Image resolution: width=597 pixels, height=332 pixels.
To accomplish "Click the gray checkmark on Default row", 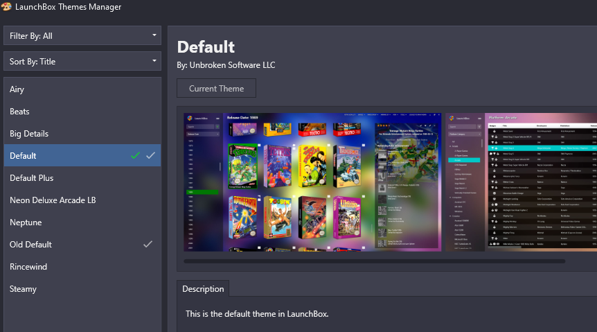I will pos(151,155).
